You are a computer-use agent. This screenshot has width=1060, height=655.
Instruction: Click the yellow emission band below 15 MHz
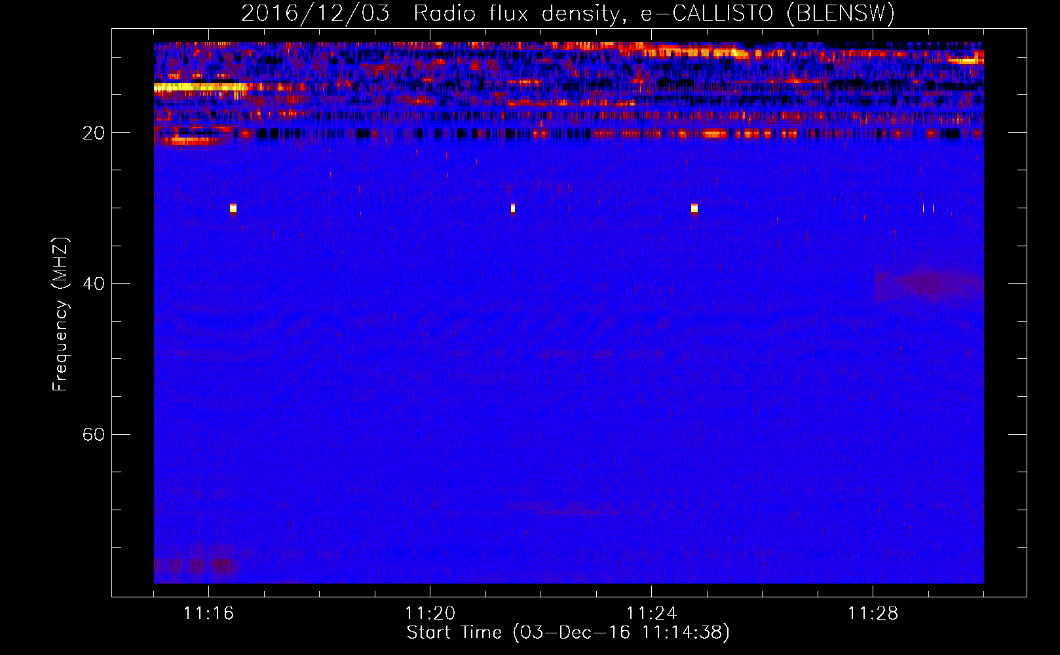(x=200, y=86)
